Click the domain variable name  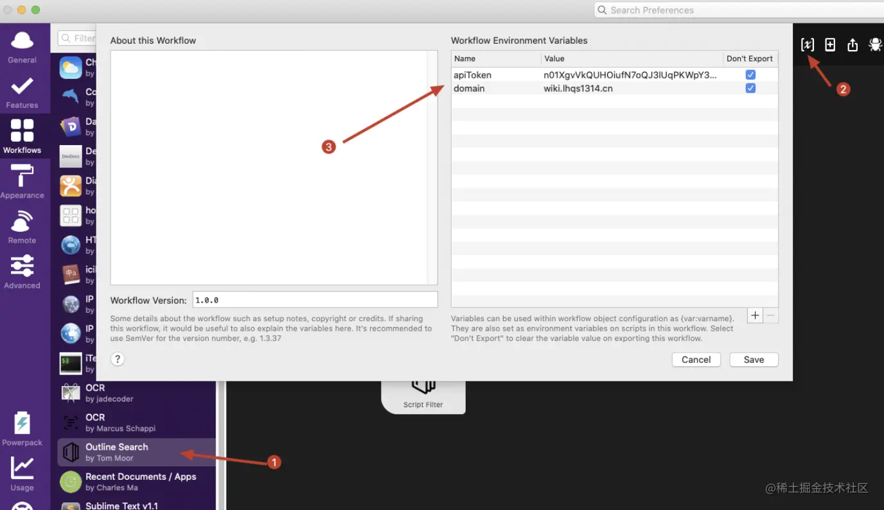pyautogui.click(x=469, y=89)
